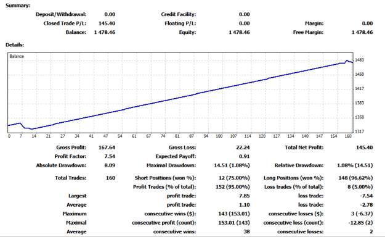The width and height of the screenshot is (385, 237).
Task: Select the Deposit/Withdrawal value 0.00
Action: [110, 14]
